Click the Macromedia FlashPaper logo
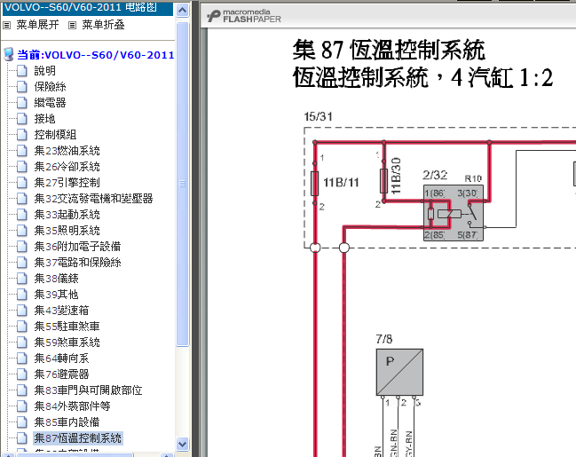This screenshot has height=457, width=576. [x=244, y=16]
